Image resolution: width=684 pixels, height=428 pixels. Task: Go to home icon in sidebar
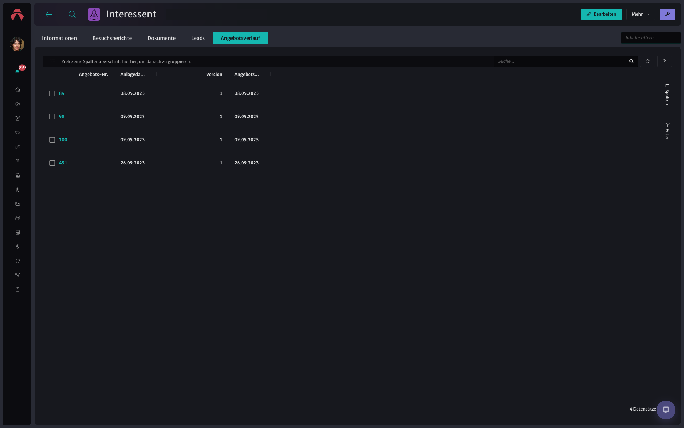(x=17, y=90)
